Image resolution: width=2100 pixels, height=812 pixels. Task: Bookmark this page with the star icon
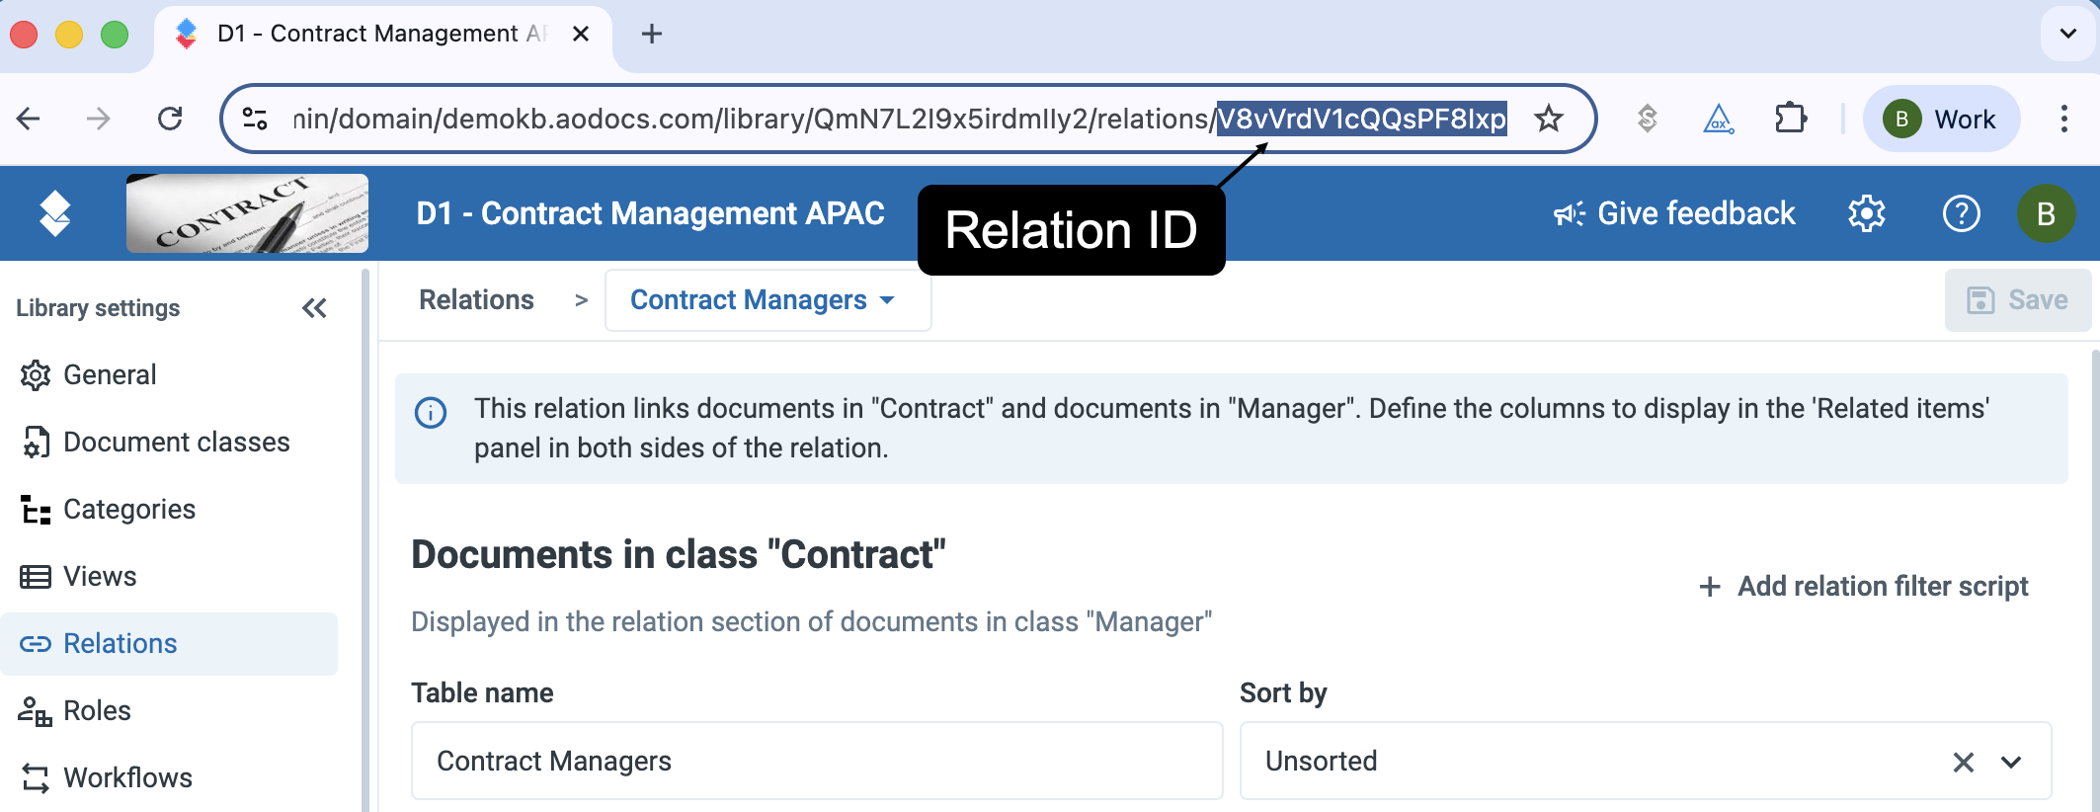click(1549, 120)
